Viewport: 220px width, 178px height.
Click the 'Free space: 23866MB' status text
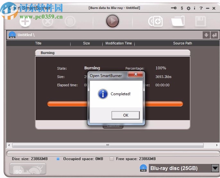click(x=136, y=159)
